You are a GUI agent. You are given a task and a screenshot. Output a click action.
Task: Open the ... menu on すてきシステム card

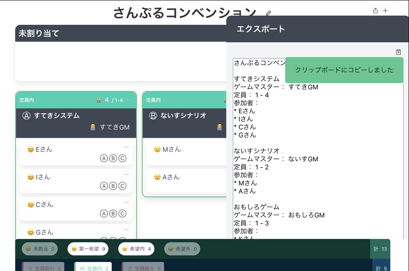(x=128, y=100)
